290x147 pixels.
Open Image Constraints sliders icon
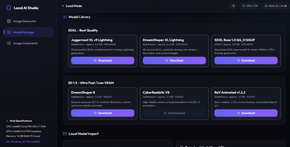click(9, 43)
